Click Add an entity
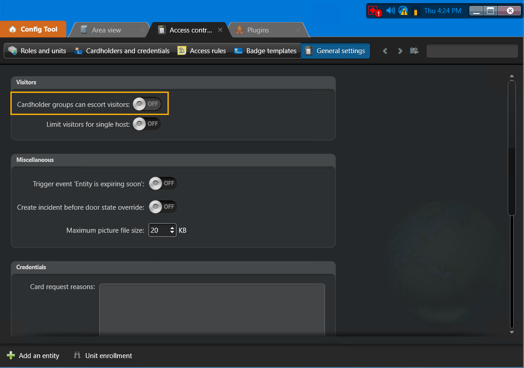524x368 pixels. point(33,356)
